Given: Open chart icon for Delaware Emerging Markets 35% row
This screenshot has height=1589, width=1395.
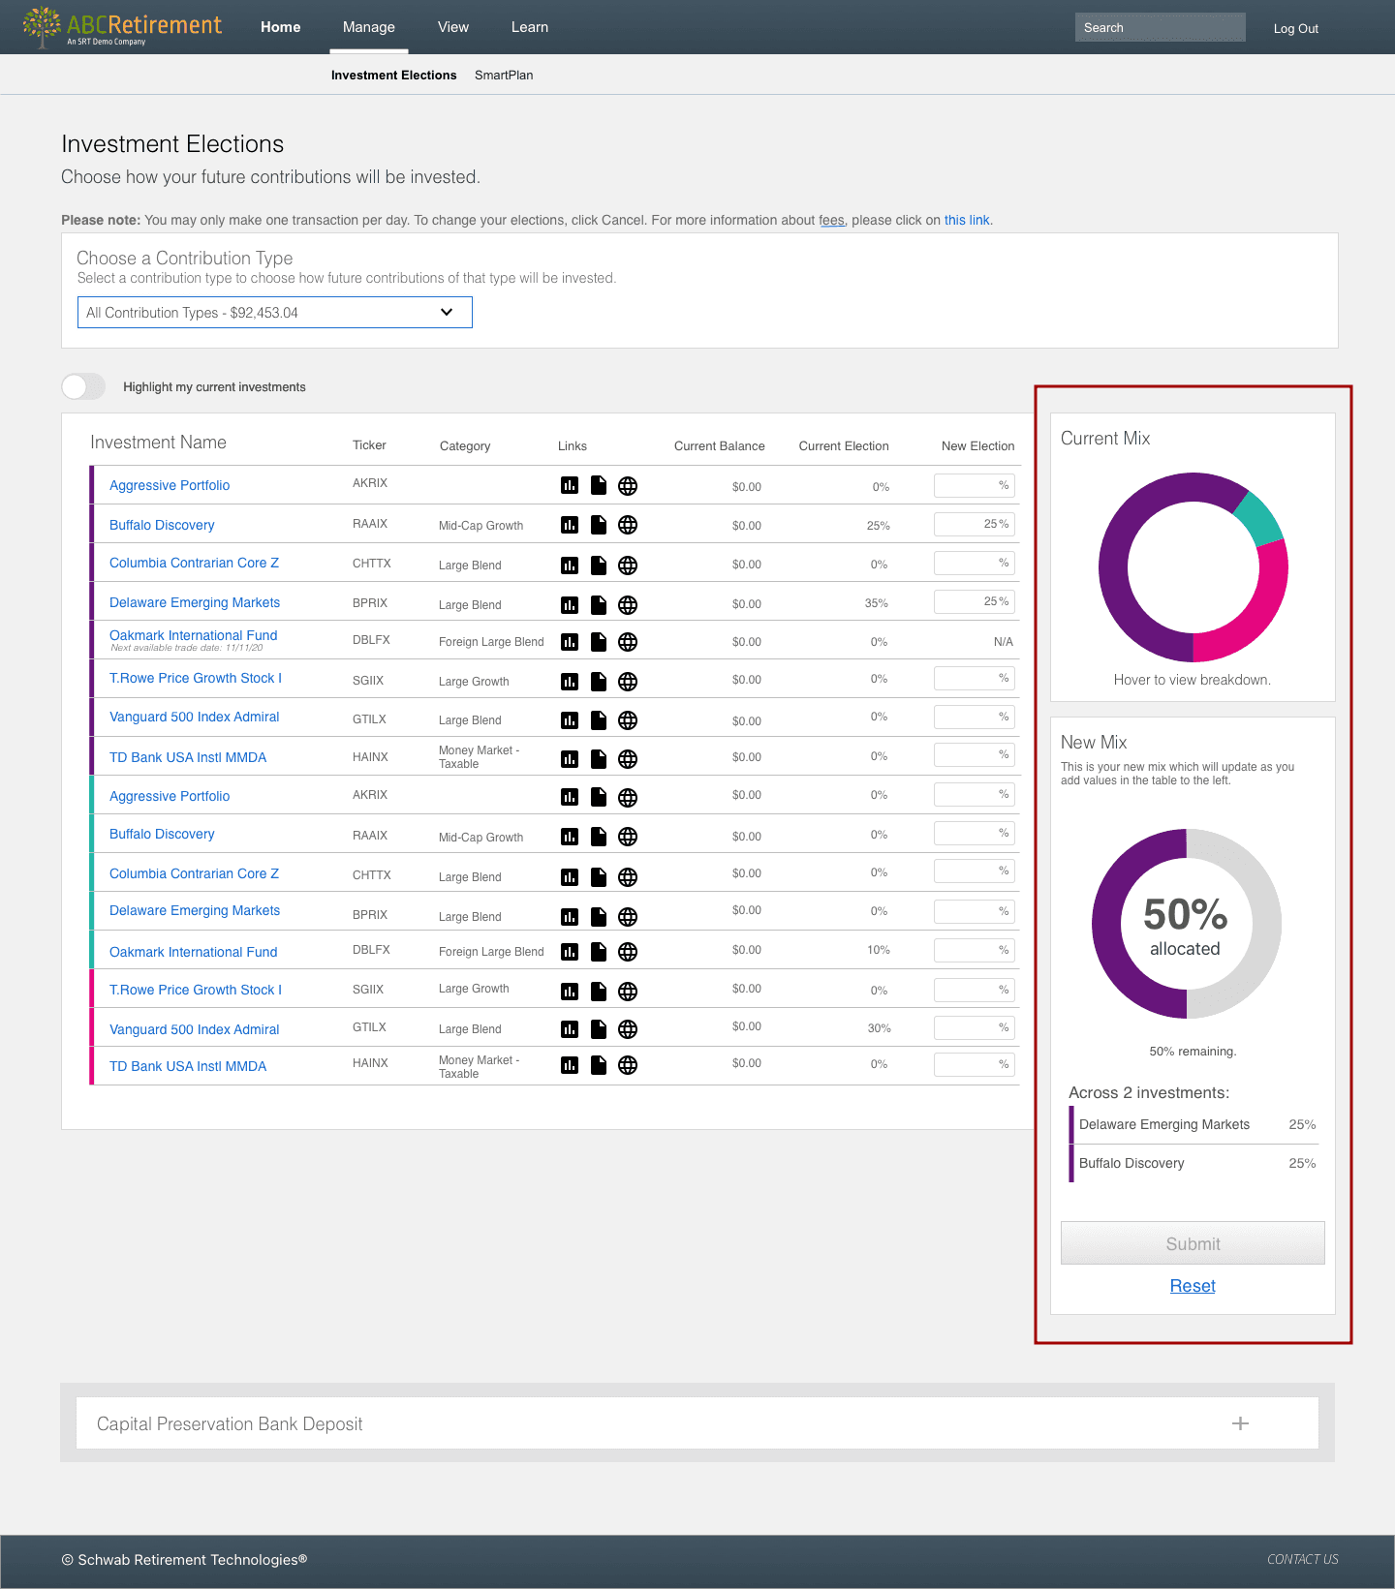Looking at the screenshot, I should click(570, 605).
